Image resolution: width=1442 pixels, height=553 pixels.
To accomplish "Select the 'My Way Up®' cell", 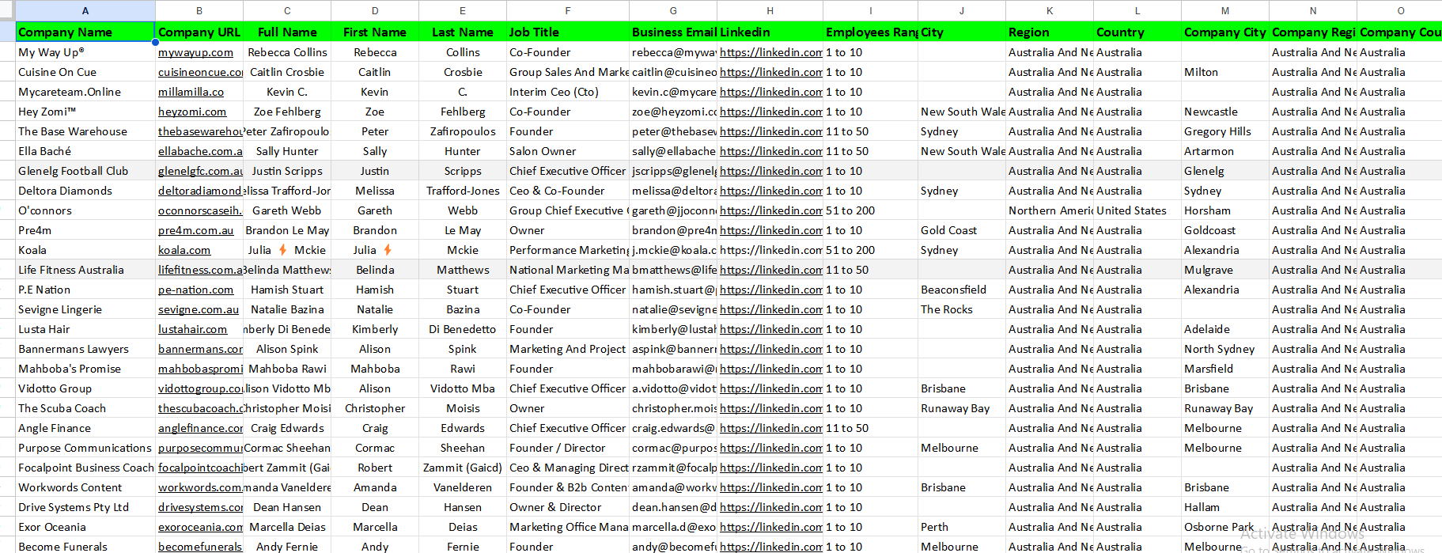I will click(85, 52).
